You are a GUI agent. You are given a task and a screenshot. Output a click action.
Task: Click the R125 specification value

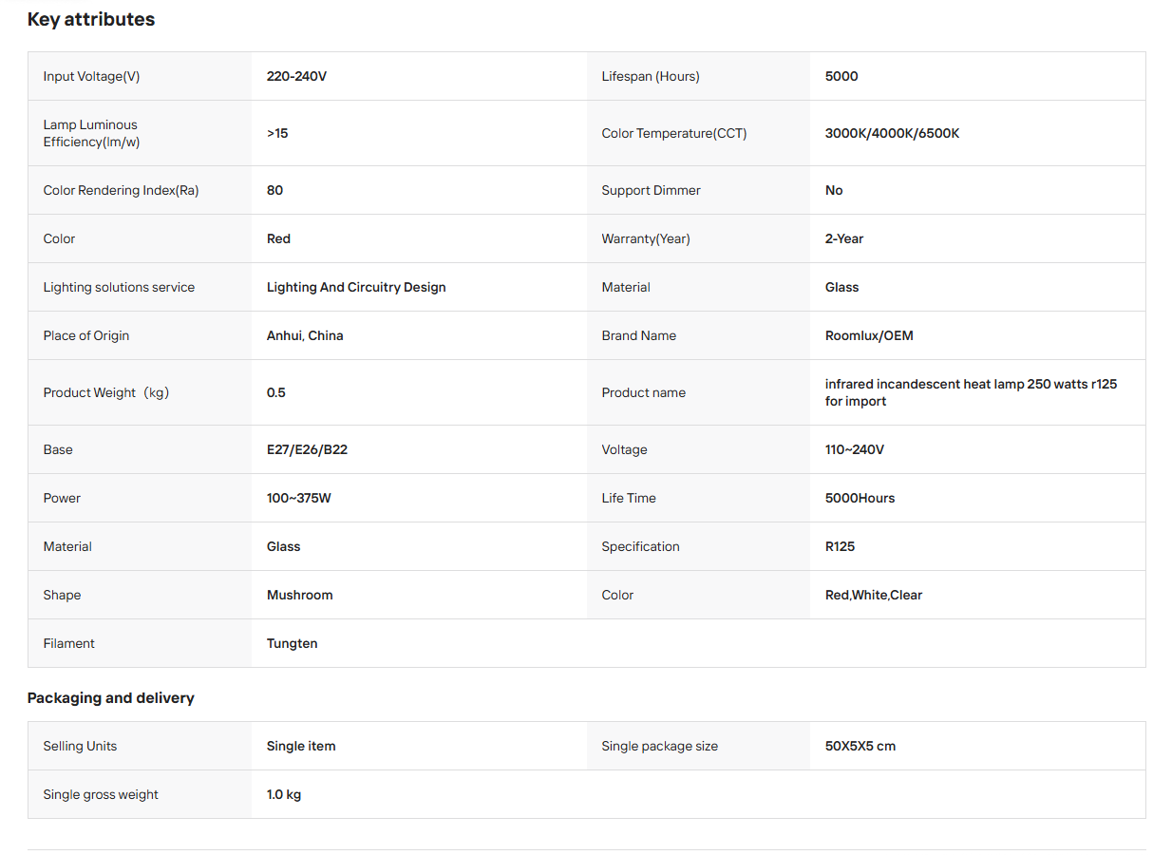tap(840, 546)
